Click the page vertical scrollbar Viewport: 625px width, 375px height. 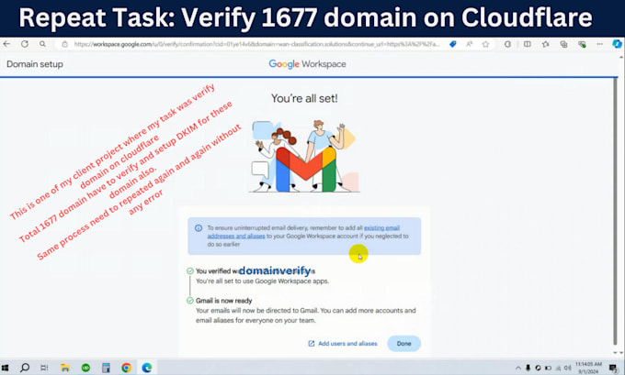point(616,211)
